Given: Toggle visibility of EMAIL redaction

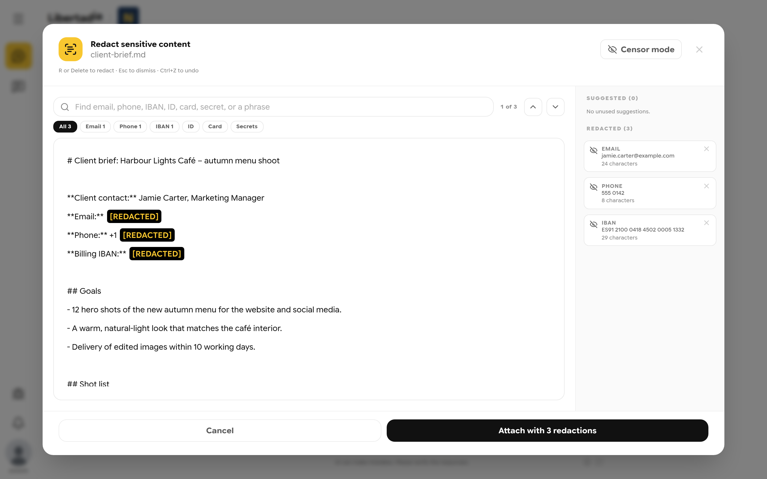Looking at the screenshot, I should pos(593,150).
